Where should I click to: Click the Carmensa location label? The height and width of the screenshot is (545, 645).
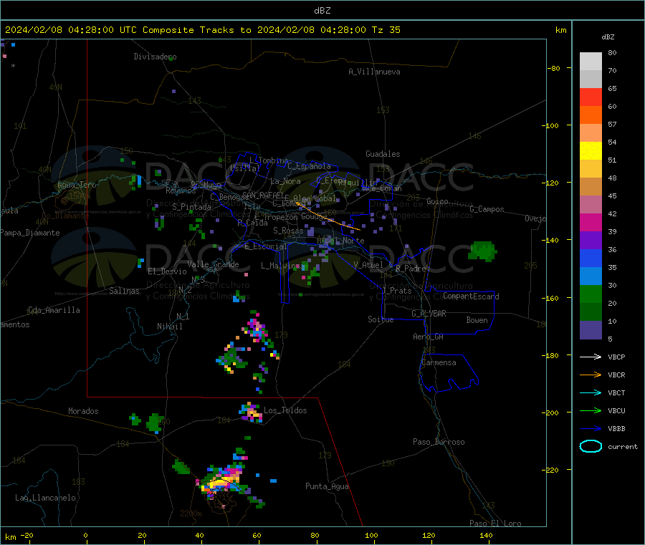tap(439, 362)
